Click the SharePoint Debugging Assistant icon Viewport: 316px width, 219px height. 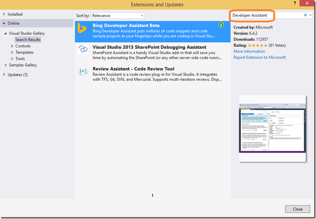click(83, 49)
